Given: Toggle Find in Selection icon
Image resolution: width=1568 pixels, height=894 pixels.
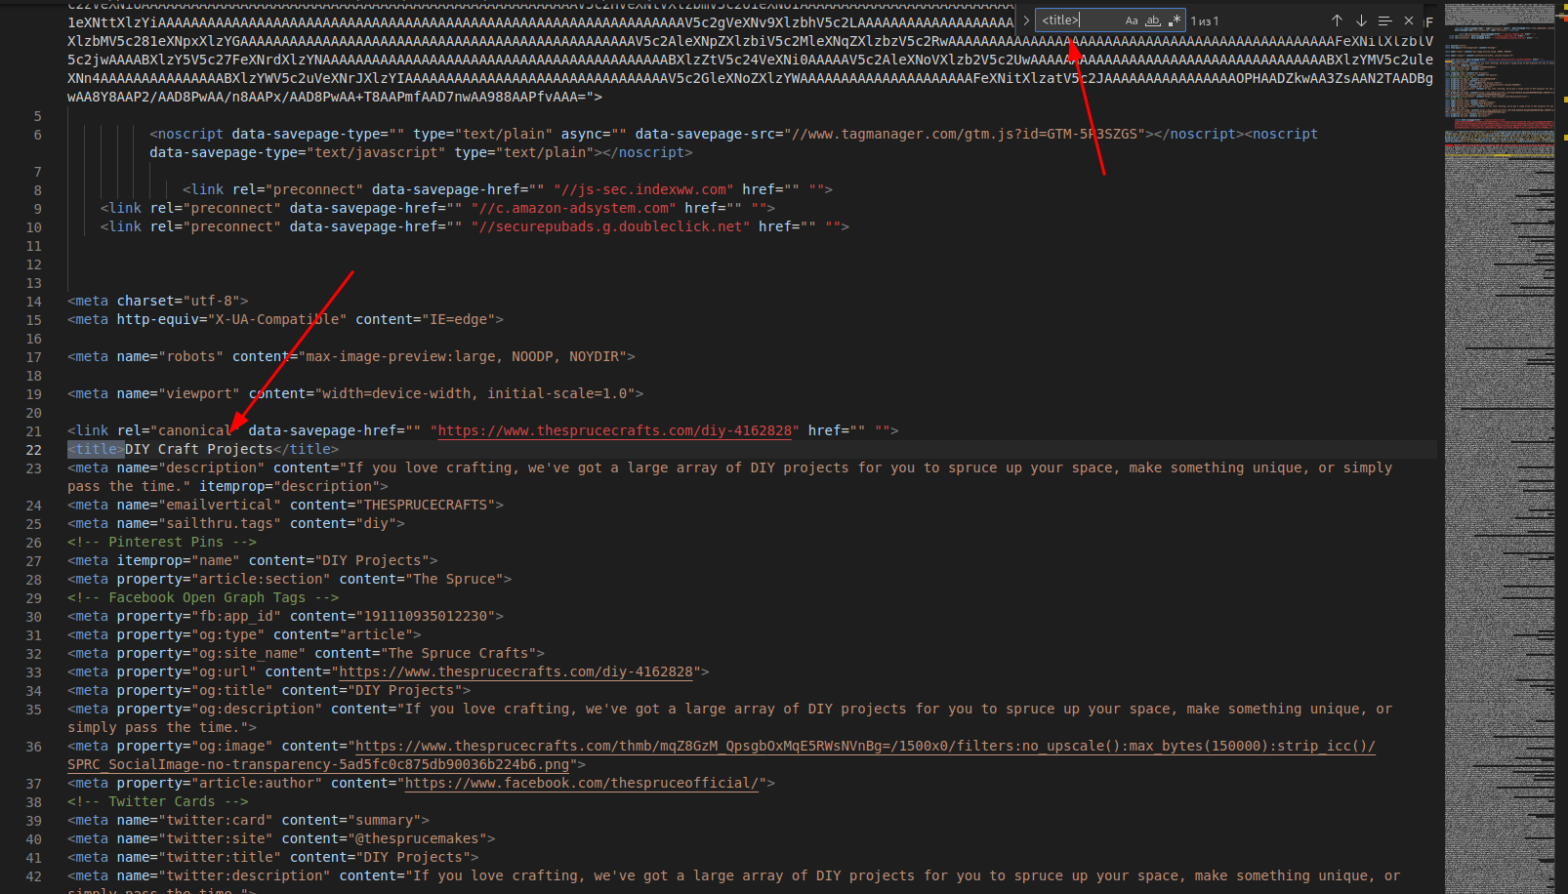Looking at the screenshot, I should pos(1384,20).
